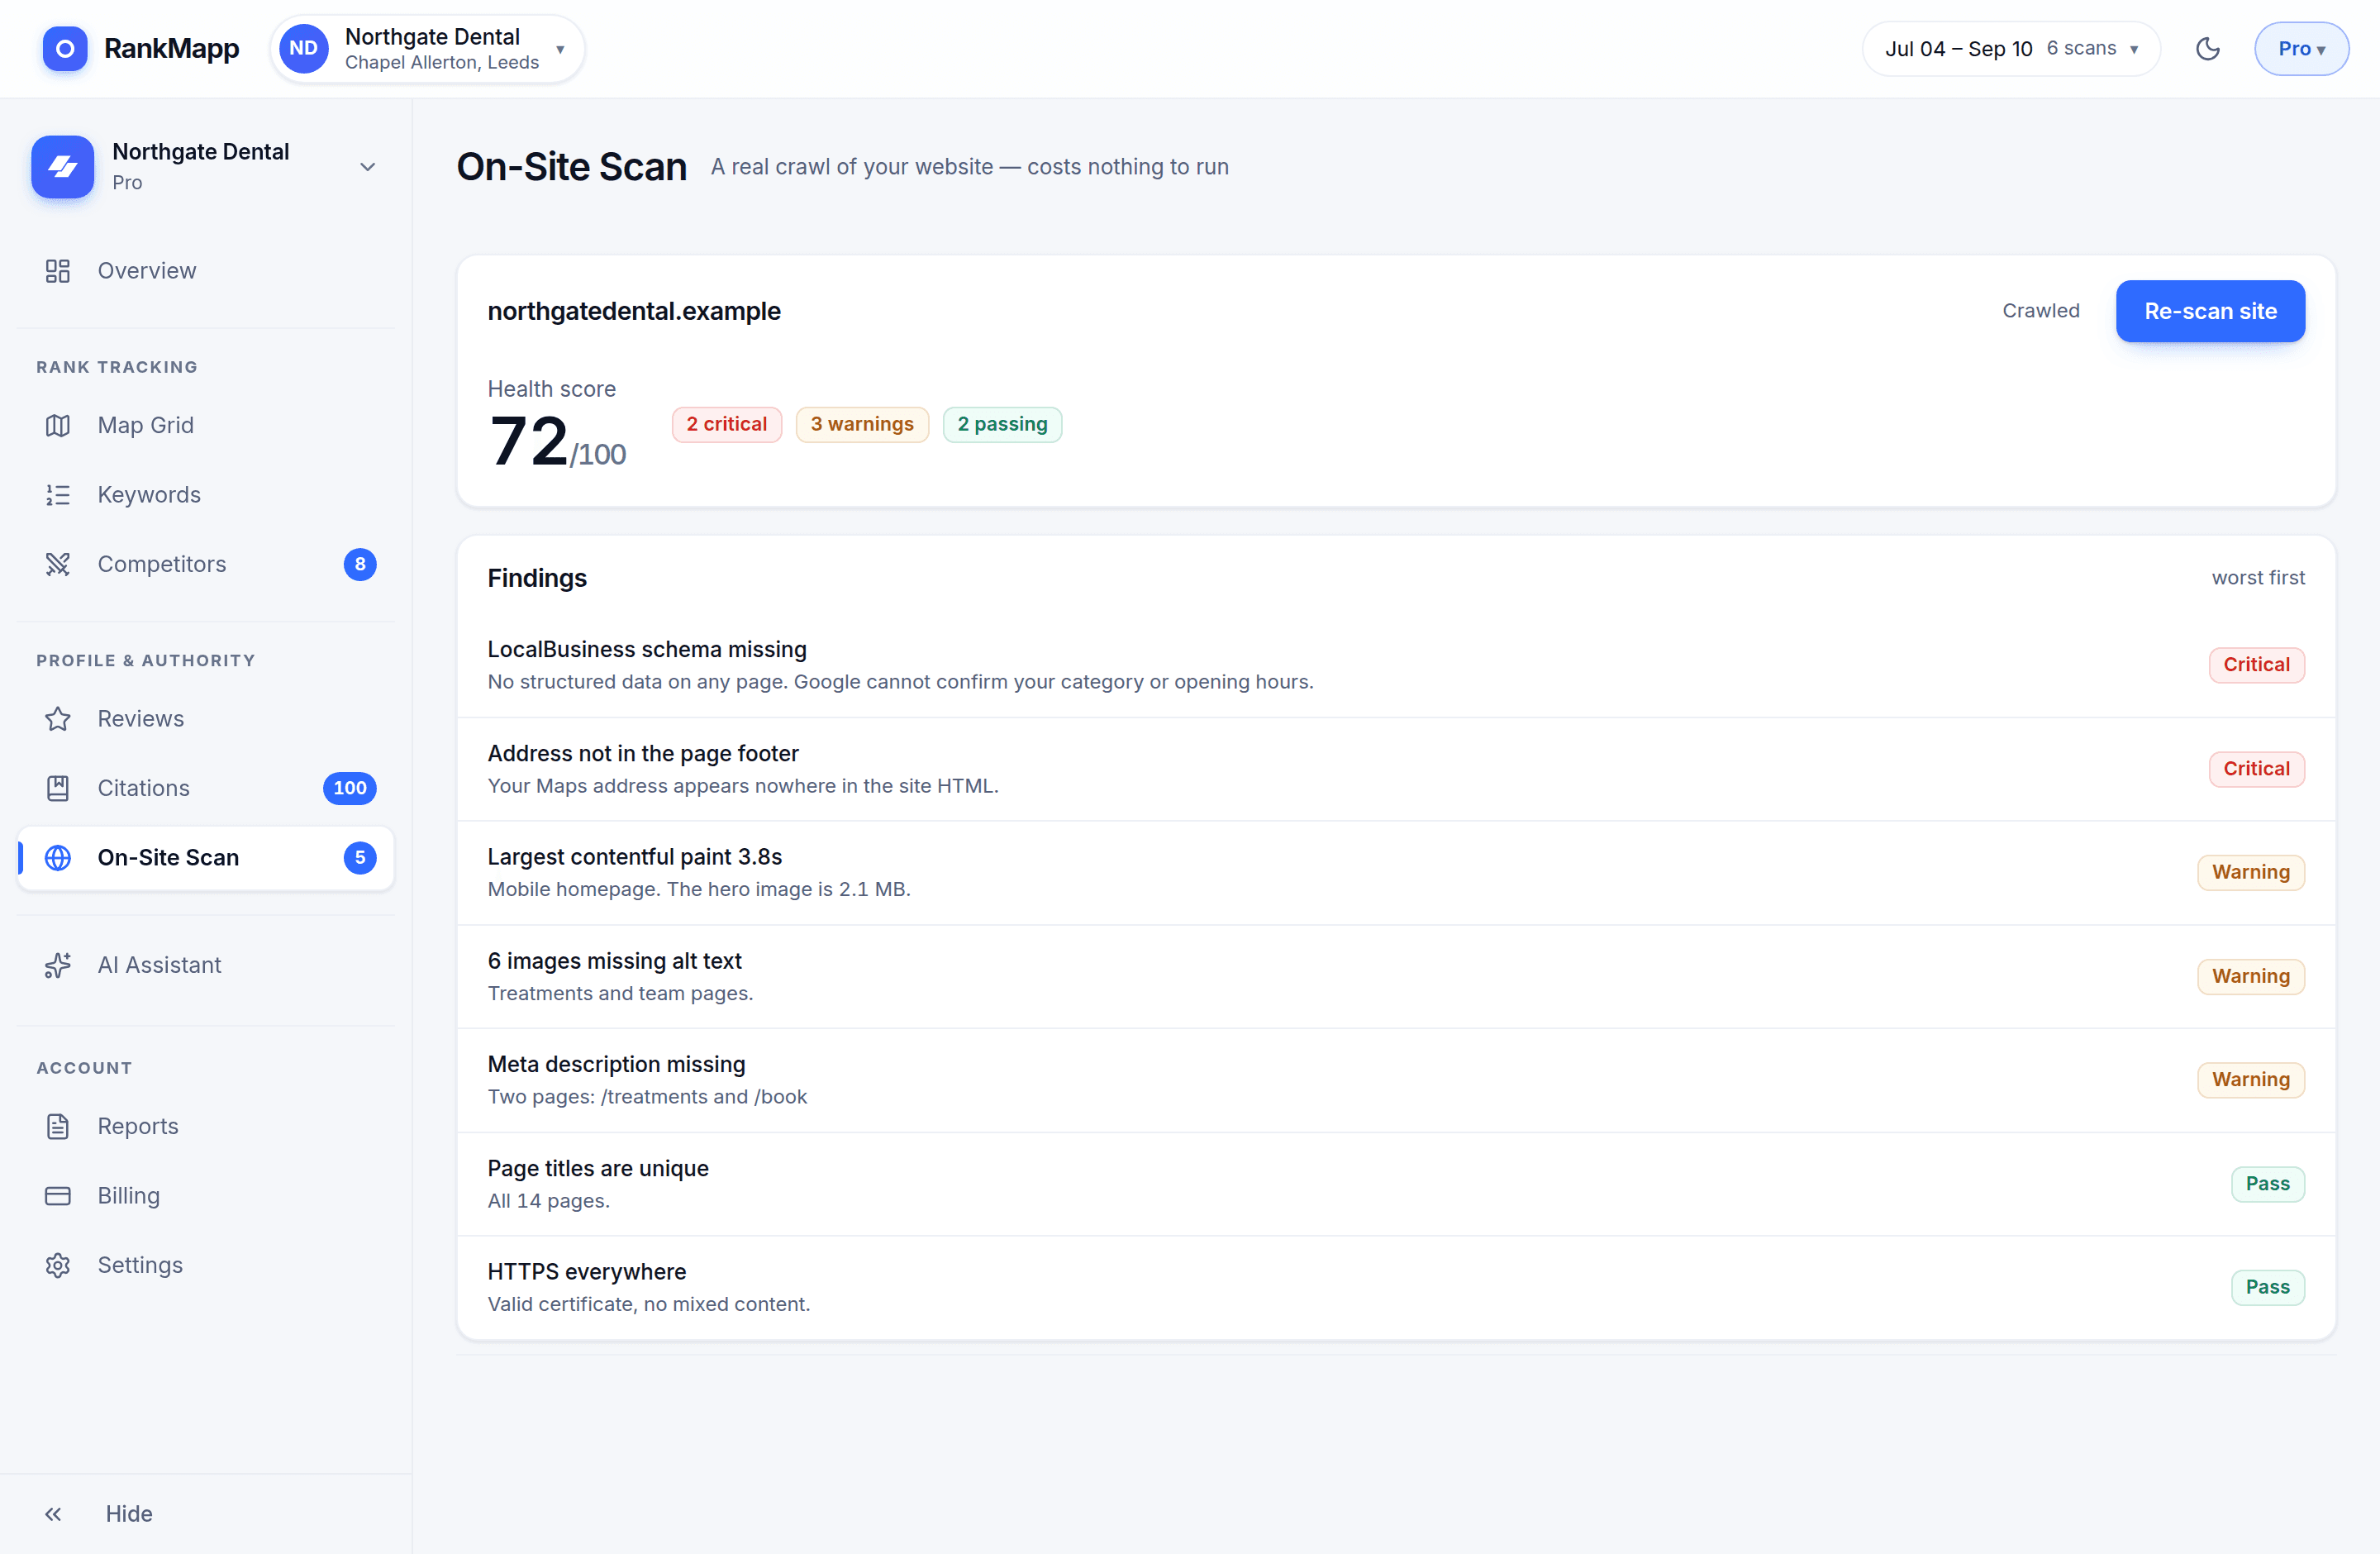This screenshot has height=1554, width=2380.
Task: Click the 2 passing pill
Action: (1002, 424)
